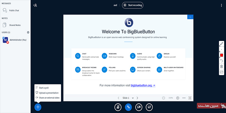This screenshot has height=113, width=226.
Task: Minimize the presentation with blue minus button
Action: point(190,17)
